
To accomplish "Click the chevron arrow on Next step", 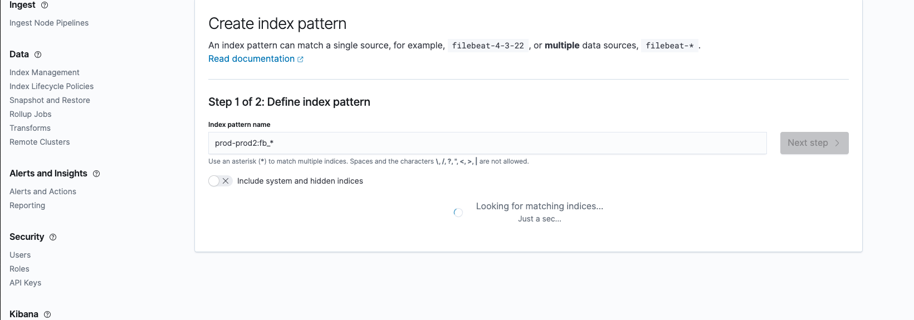I will click(x=837, y=143).
